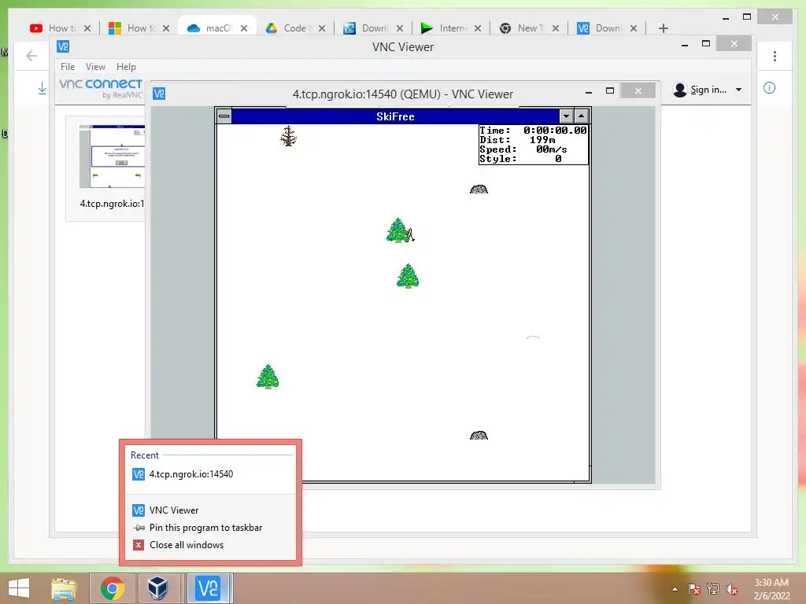Switch to the New Tab browser tab

tap(528, 28)
